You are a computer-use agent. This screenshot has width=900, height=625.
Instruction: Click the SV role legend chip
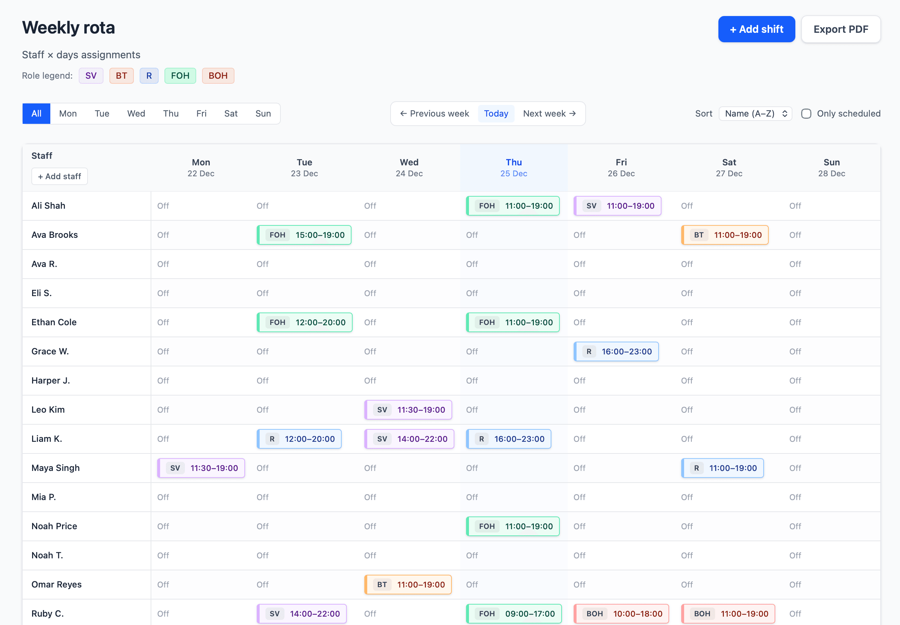91,76
